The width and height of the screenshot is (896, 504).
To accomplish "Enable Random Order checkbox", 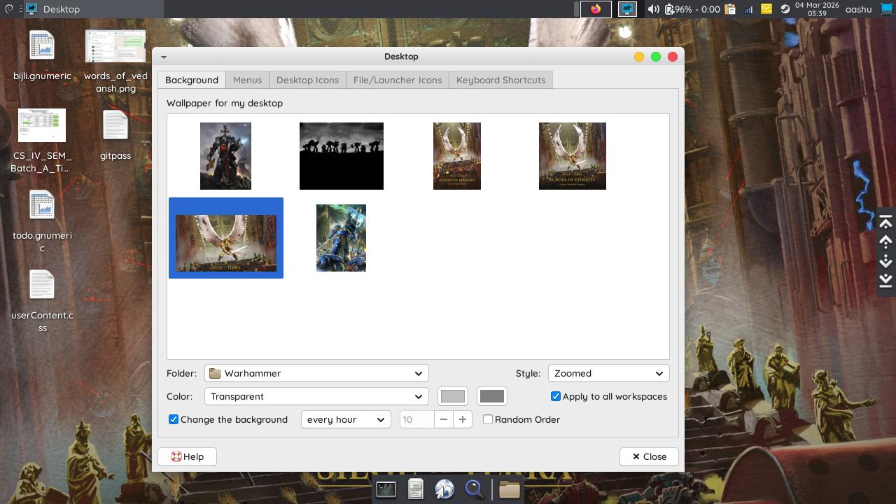I will tap(488, 419).
